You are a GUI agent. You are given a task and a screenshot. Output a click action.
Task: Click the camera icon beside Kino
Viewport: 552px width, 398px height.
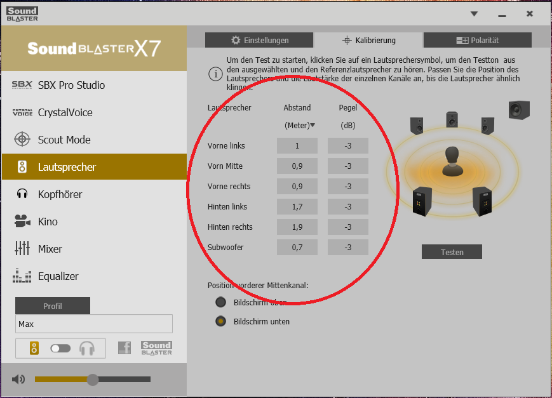click(x=22, y=222)
